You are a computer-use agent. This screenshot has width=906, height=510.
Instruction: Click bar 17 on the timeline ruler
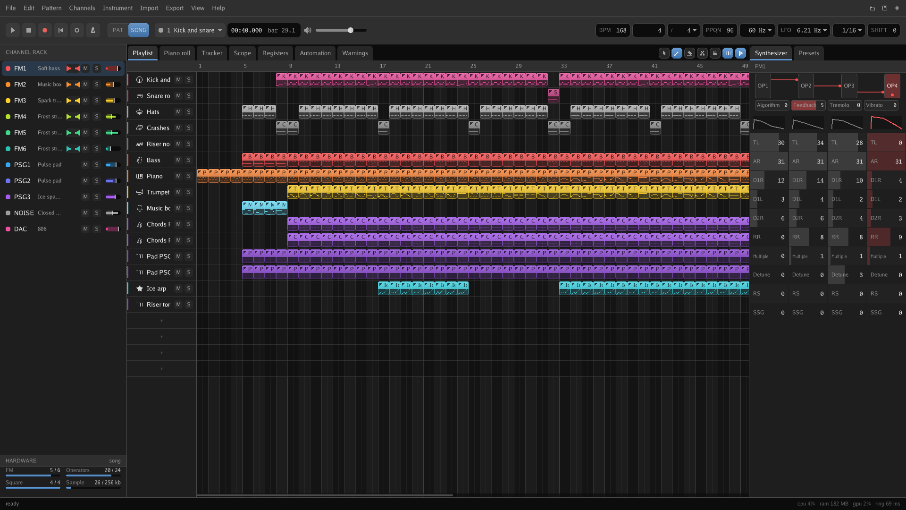383,66
